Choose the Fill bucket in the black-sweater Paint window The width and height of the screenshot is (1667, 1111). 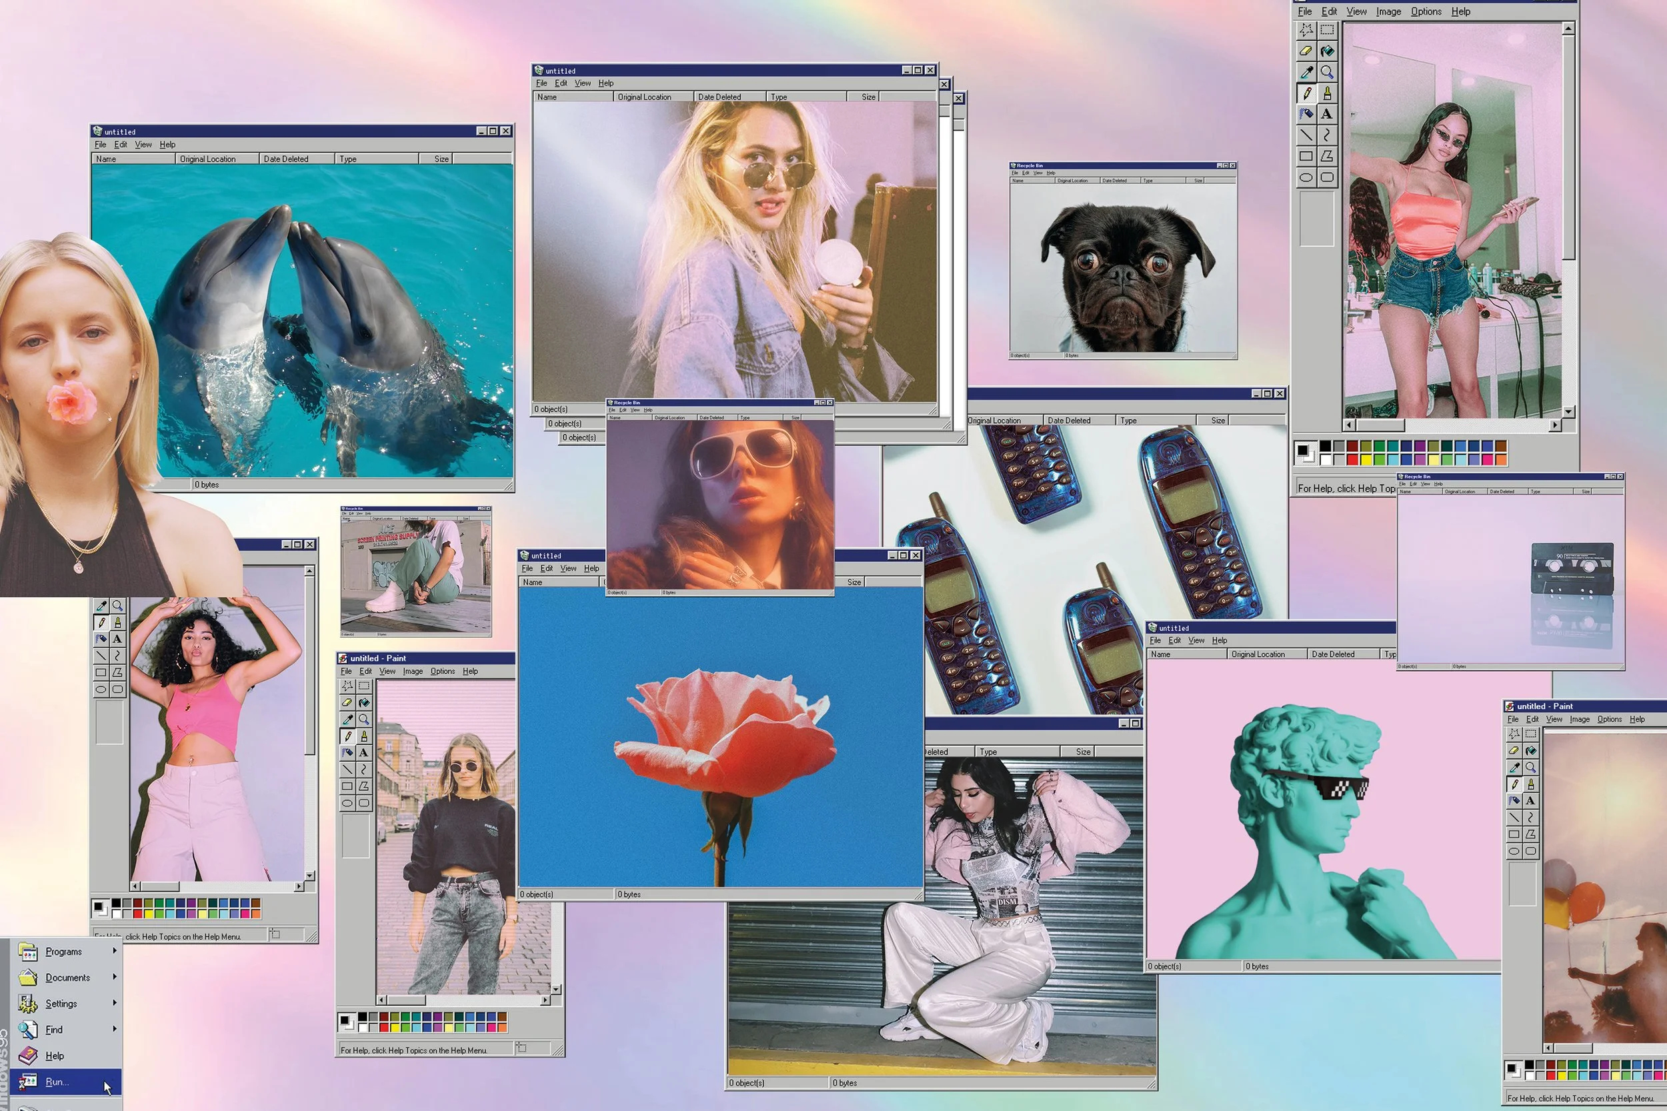click(363, 703)
